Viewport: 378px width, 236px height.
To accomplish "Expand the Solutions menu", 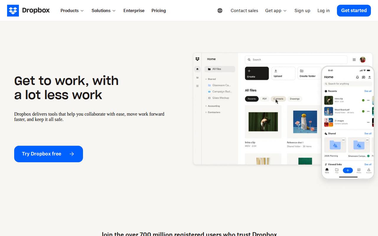I will pos(104,11).
